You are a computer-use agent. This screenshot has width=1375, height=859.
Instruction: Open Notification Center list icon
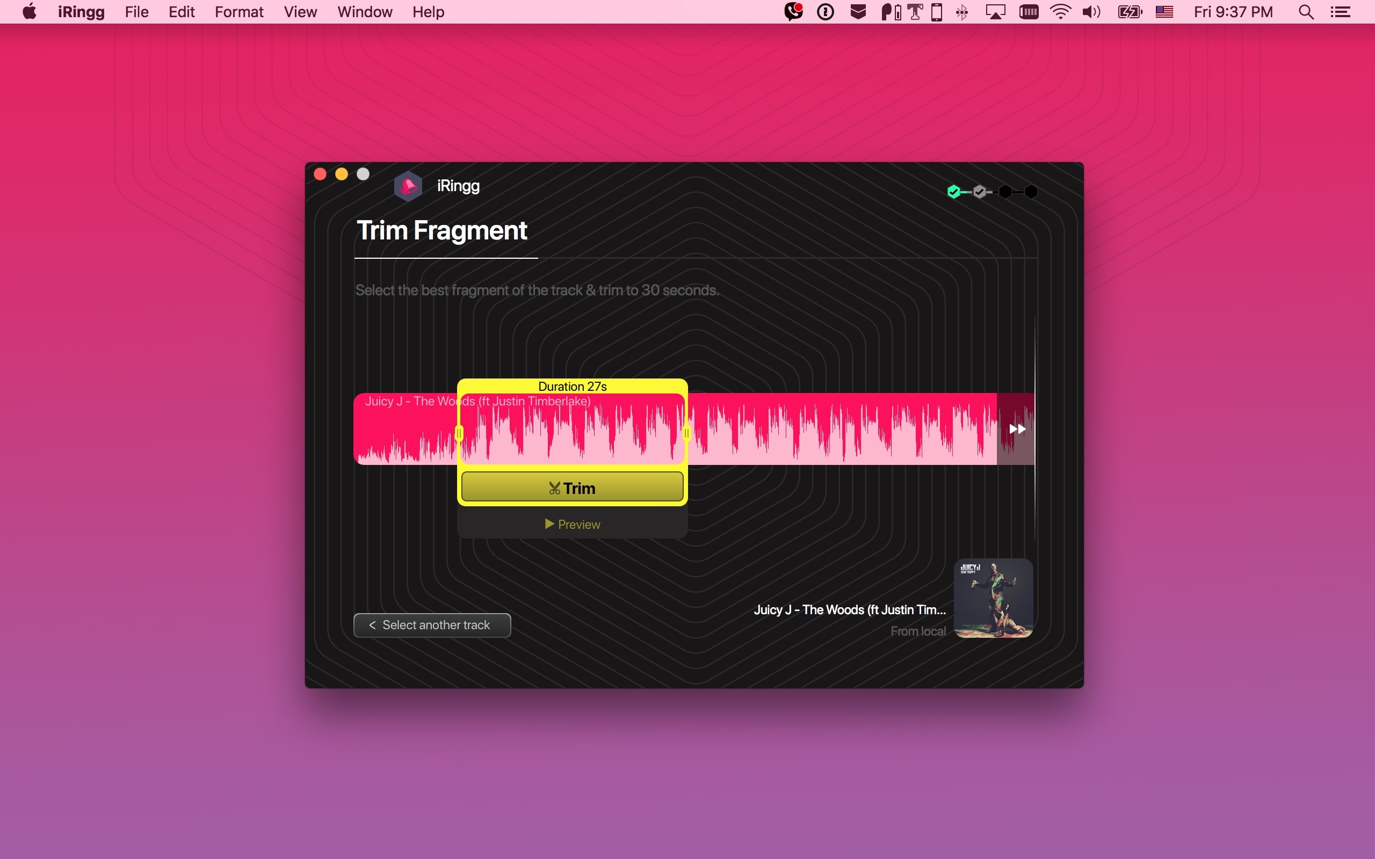(x=1340, y=12)
